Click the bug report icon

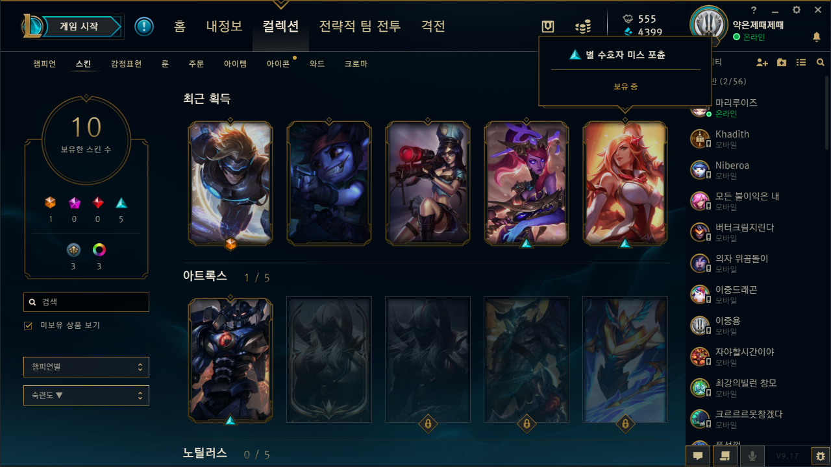pos(821,456)
